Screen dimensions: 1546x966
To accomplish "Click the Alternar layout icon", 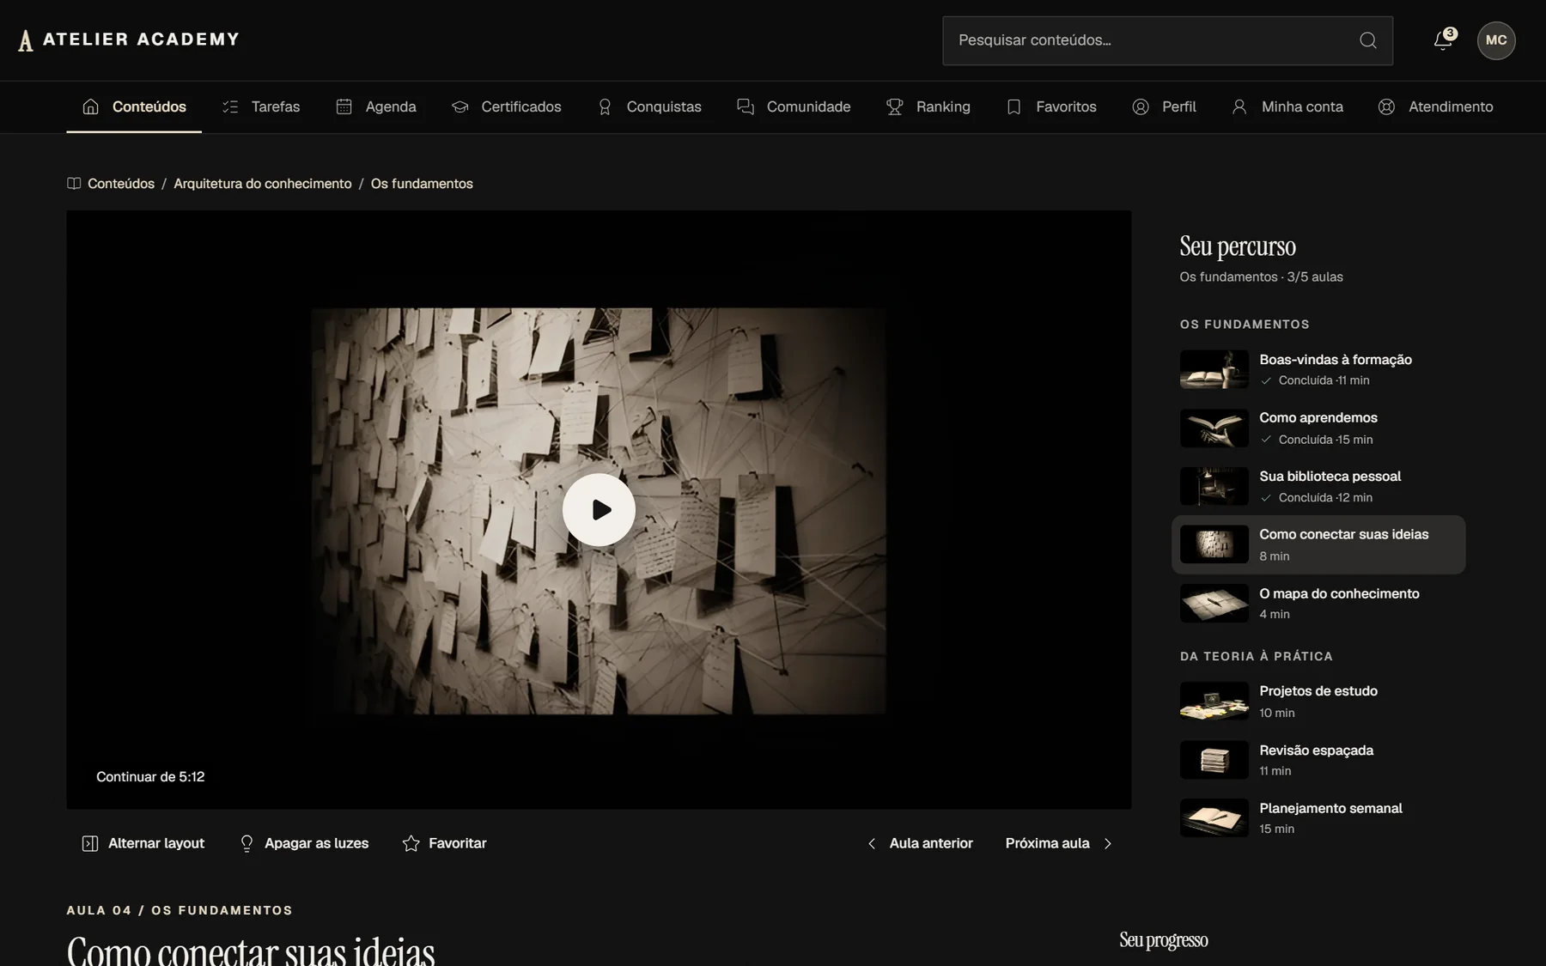I will (90, 843).
